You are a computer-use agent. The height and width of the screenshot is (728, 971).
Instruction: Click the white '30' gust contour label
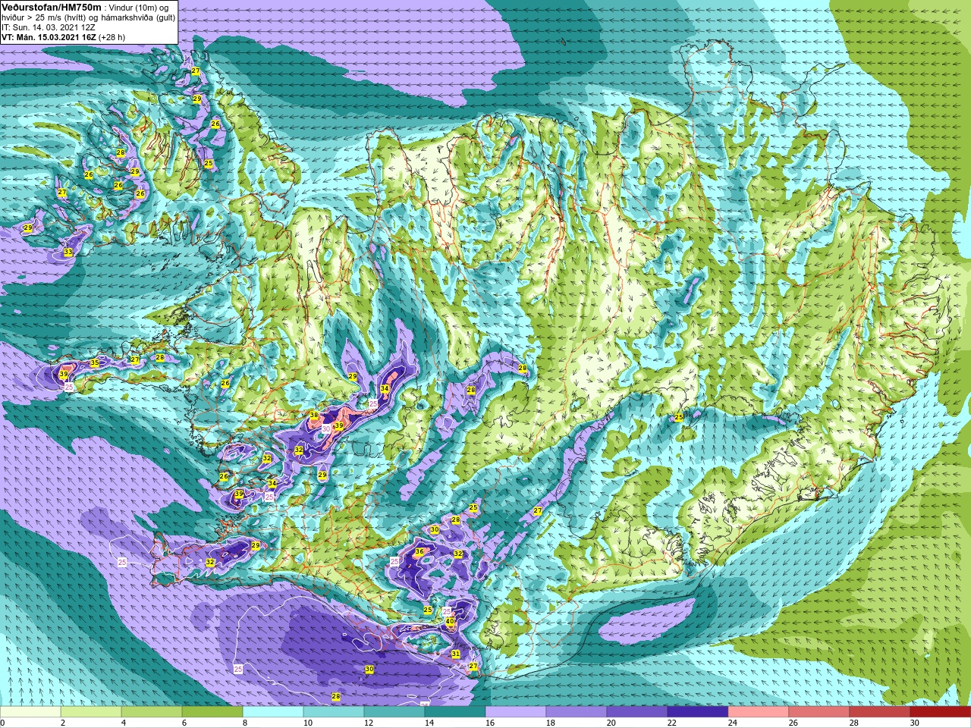326,428
